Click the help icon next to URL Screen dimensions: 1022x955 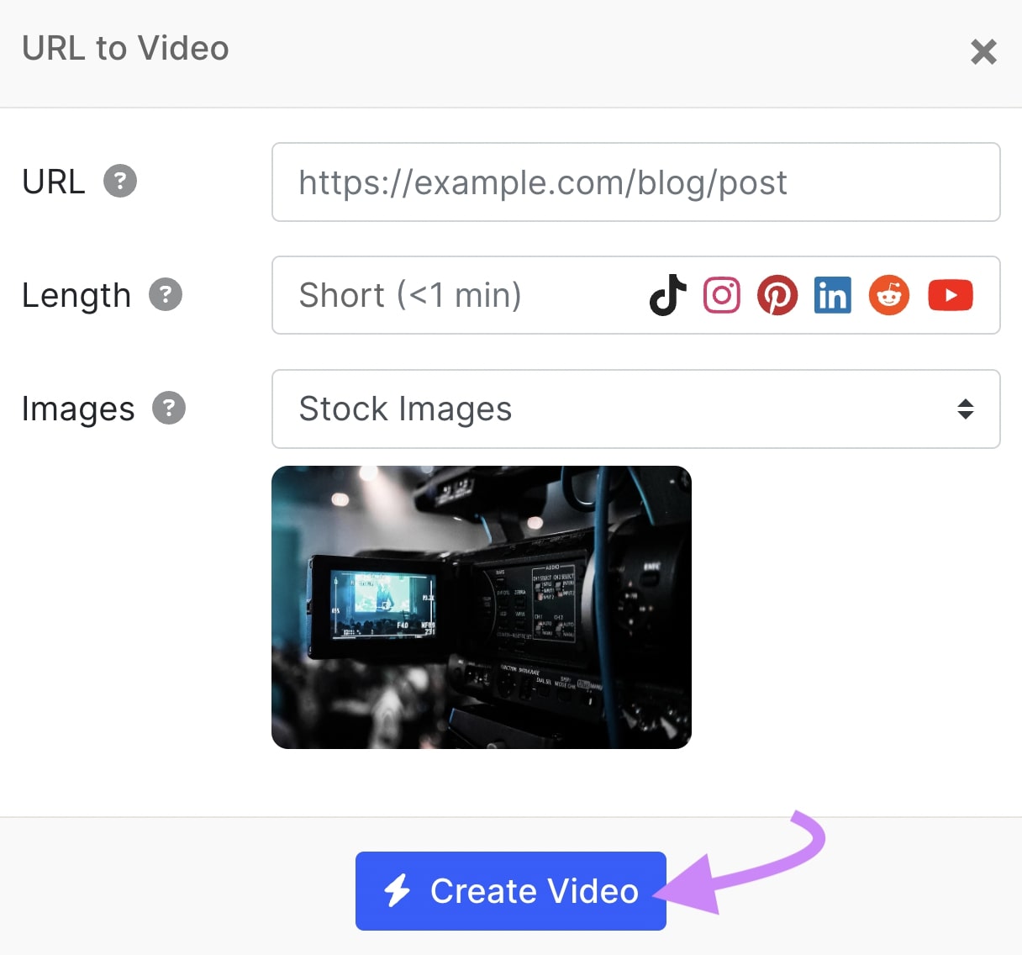[x=120, y=180]
